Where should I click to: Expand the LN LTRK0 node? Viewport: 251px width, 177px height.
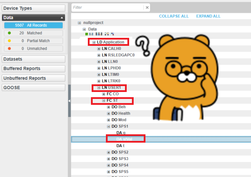tap(99, 81)
